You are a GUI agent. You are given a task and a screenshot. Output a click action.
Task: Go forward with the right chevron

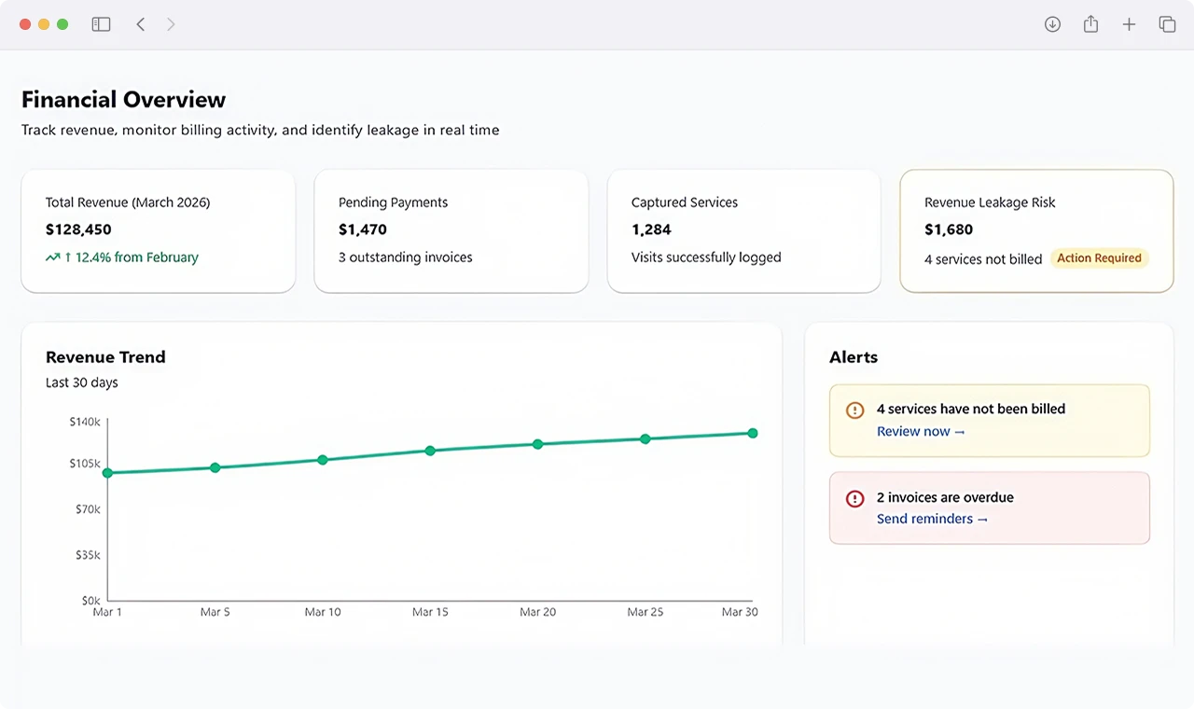[x=171, y=24]
